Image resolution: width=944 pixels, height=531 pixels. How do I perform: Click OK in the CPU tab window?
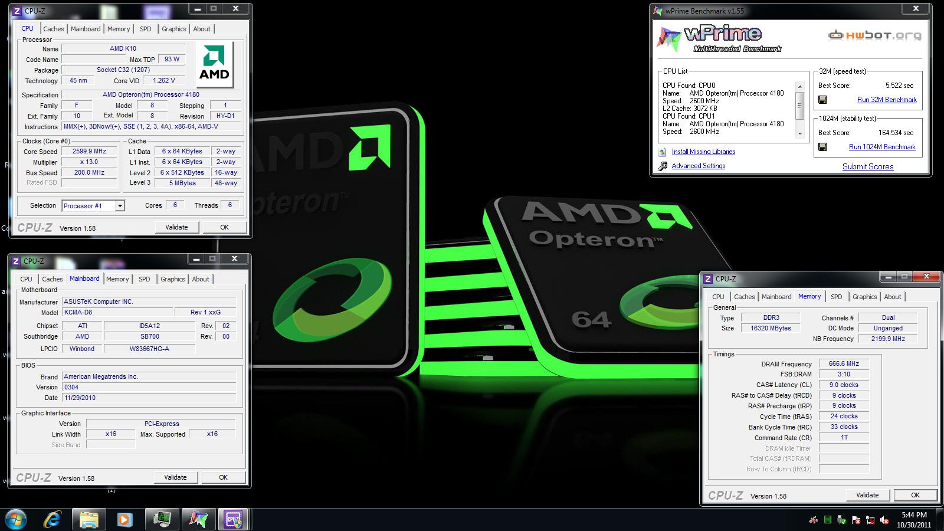click(224, 227)
